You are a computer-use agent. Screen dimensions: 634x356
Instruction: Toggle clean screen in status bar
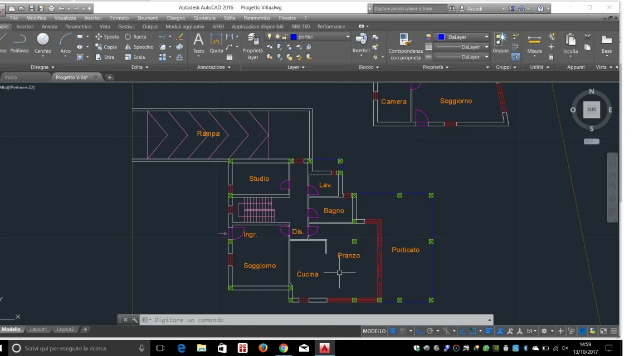click(x=604, y=331)
